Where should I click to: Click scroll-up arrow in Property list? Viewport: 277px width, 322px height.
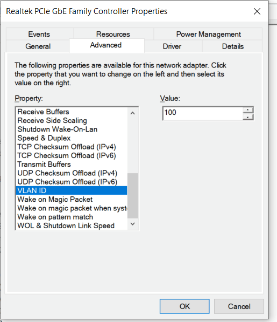click(x=132, y=113)
